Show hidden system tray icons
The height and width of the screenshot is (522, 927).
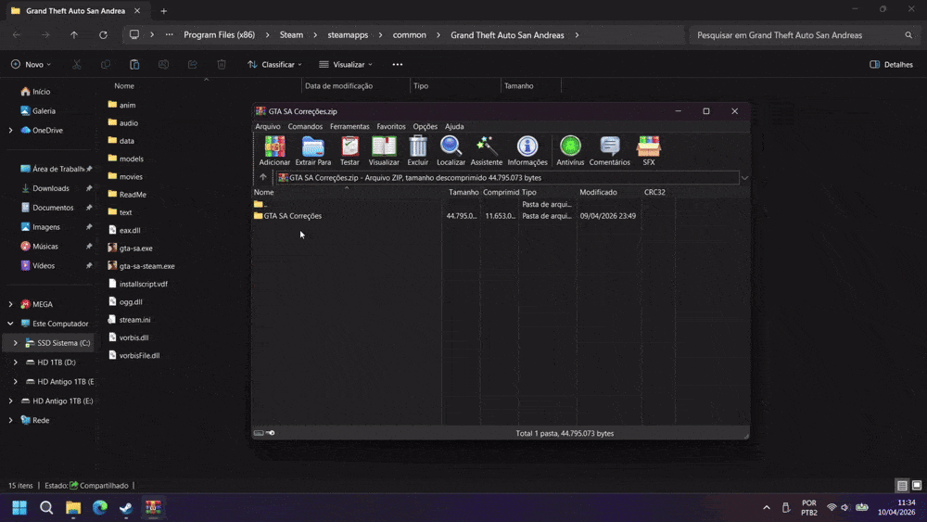point(767,508)
